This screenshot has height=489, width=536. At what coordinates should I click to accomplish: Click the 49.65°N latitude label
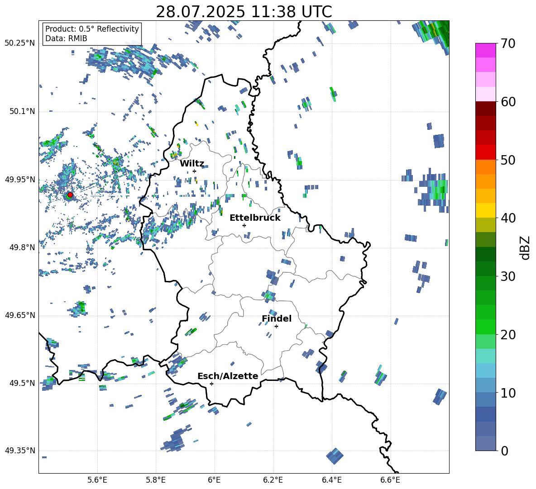(20, 315)
